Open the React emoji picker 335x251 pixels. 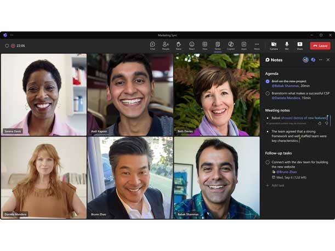(192, 45)
